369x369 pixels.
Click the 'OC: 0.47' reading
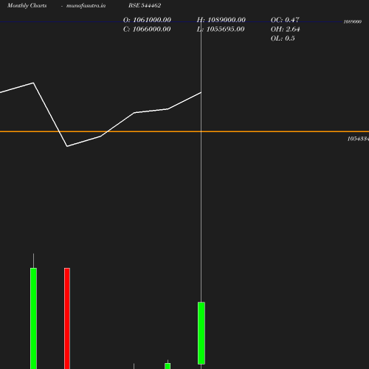pyautogui.click(x=285, y=20)
